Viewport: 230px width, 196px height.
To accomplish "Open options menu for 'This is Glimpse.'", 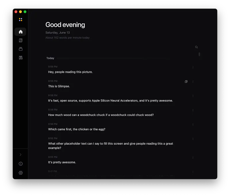I will (193, 81).
